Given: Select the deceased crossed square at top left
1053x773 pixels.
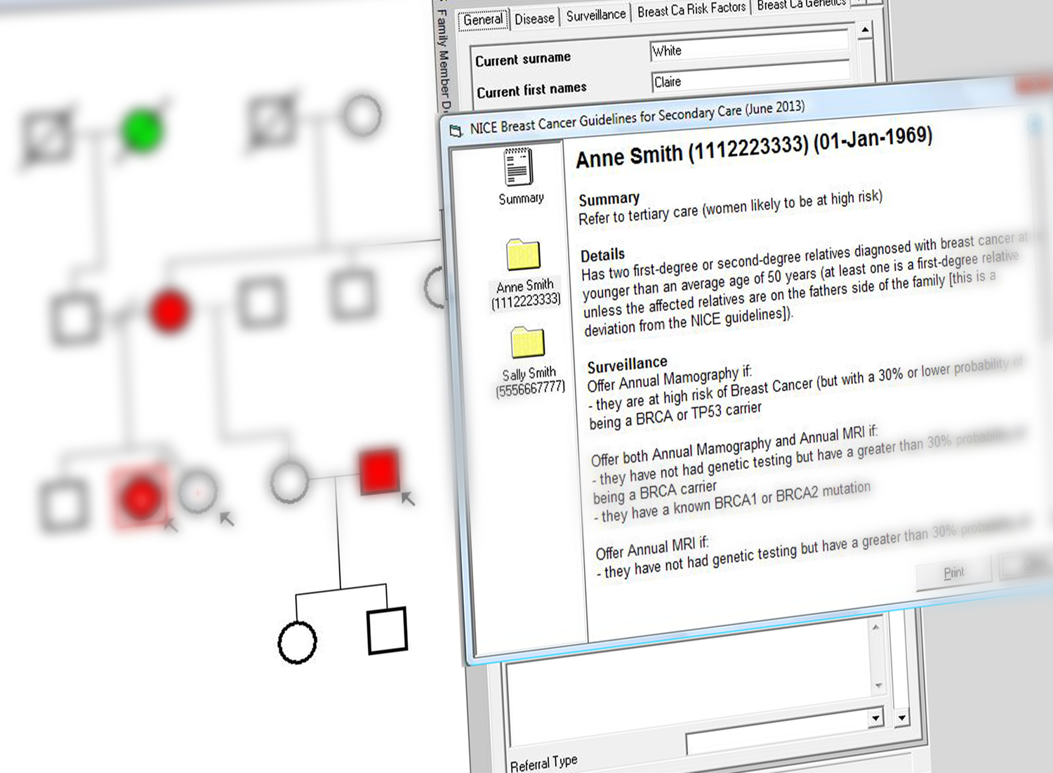Looking at the screenshot, I should tap(48, 136).
